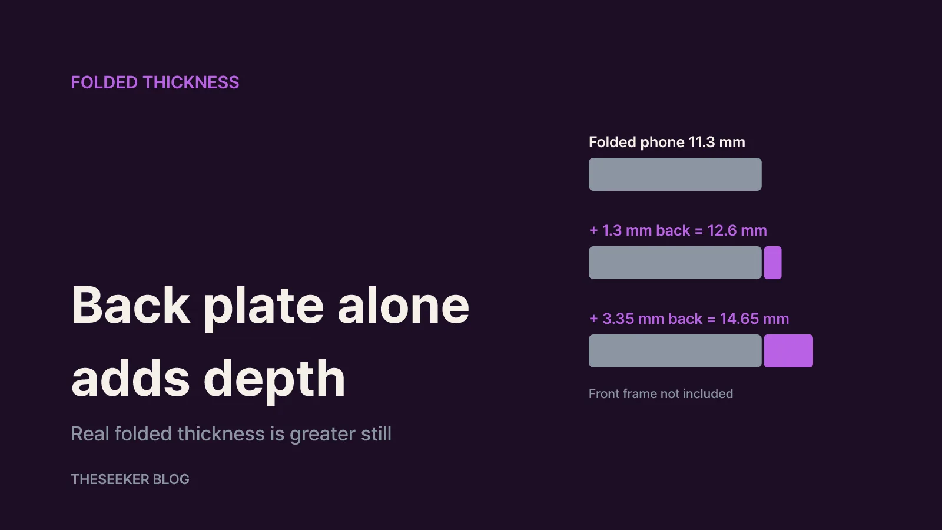
Task: Click the '+ 1.3 mm back = 12.6 mm' label
Action: (x=678, y=230)
